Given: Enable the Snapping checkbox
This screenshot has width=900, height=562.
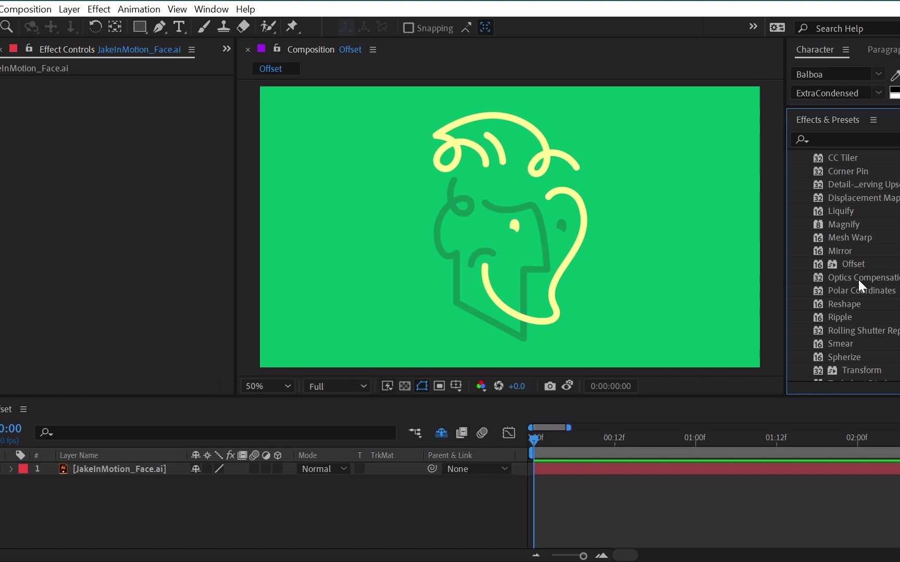Looking at the screenshot, I should (x=408, y=28).
